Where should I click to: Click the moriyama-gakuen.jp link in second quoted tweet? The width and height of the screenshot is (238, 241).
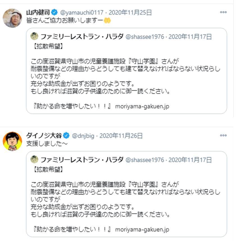(x=142, y=229)
